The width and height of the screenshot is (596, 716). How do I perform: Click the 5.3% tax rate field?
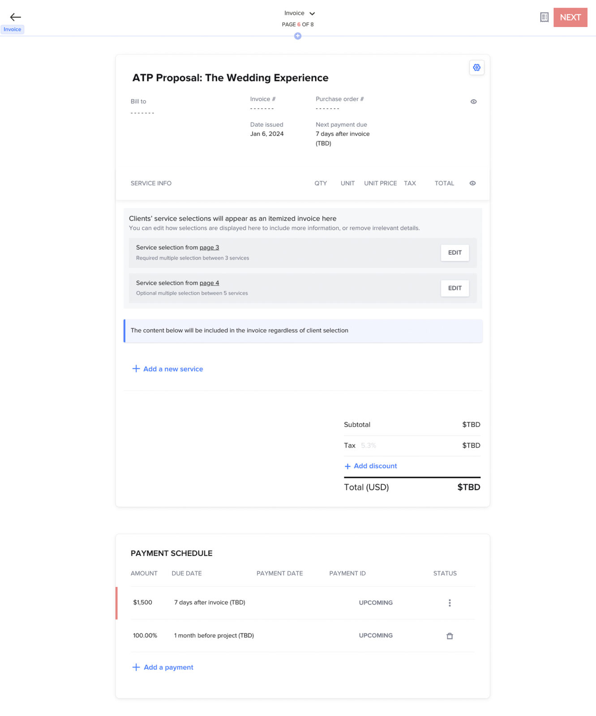click(x=369, y=446)
